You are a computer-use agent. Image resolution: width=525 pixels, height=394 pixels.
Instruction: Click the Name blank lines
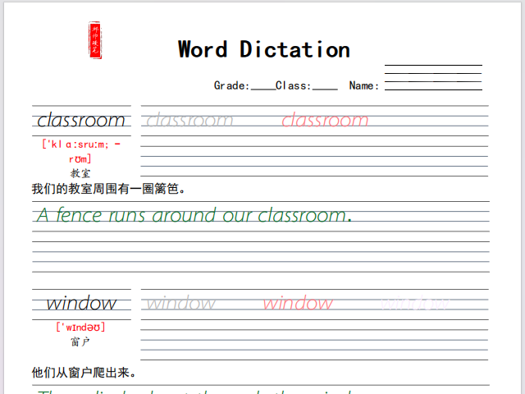pyautogui.click(x=433, y=77)
